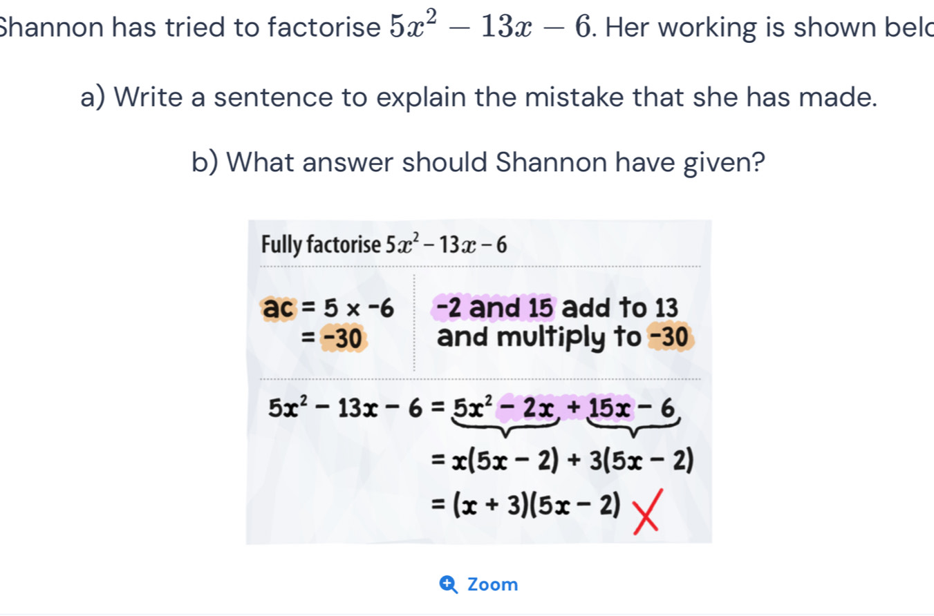Screen dimensions: 934x616
Task: Expand the worksheet image to full size
Action: tap(480, 584)
